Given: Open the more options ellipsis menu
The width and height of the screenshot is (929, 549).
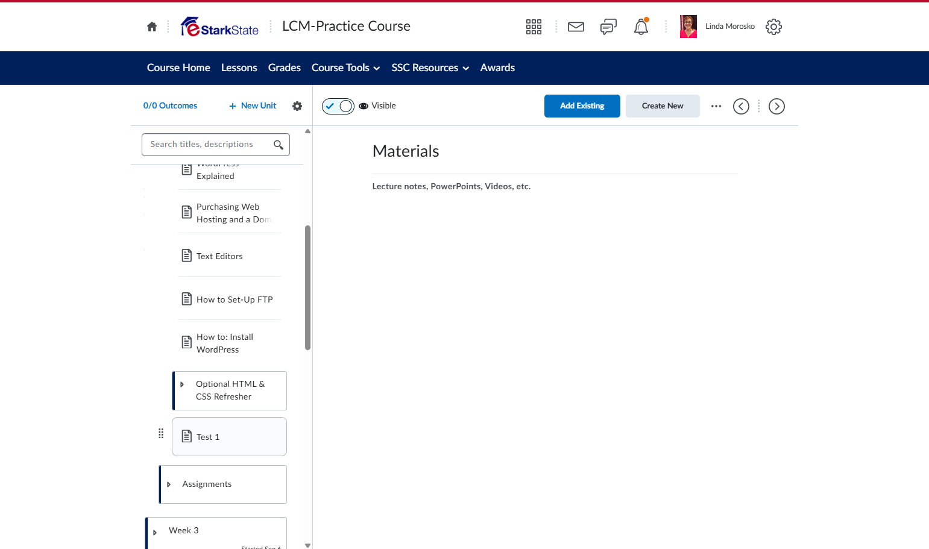Looking at the screenshot, I should pos(716,106).
